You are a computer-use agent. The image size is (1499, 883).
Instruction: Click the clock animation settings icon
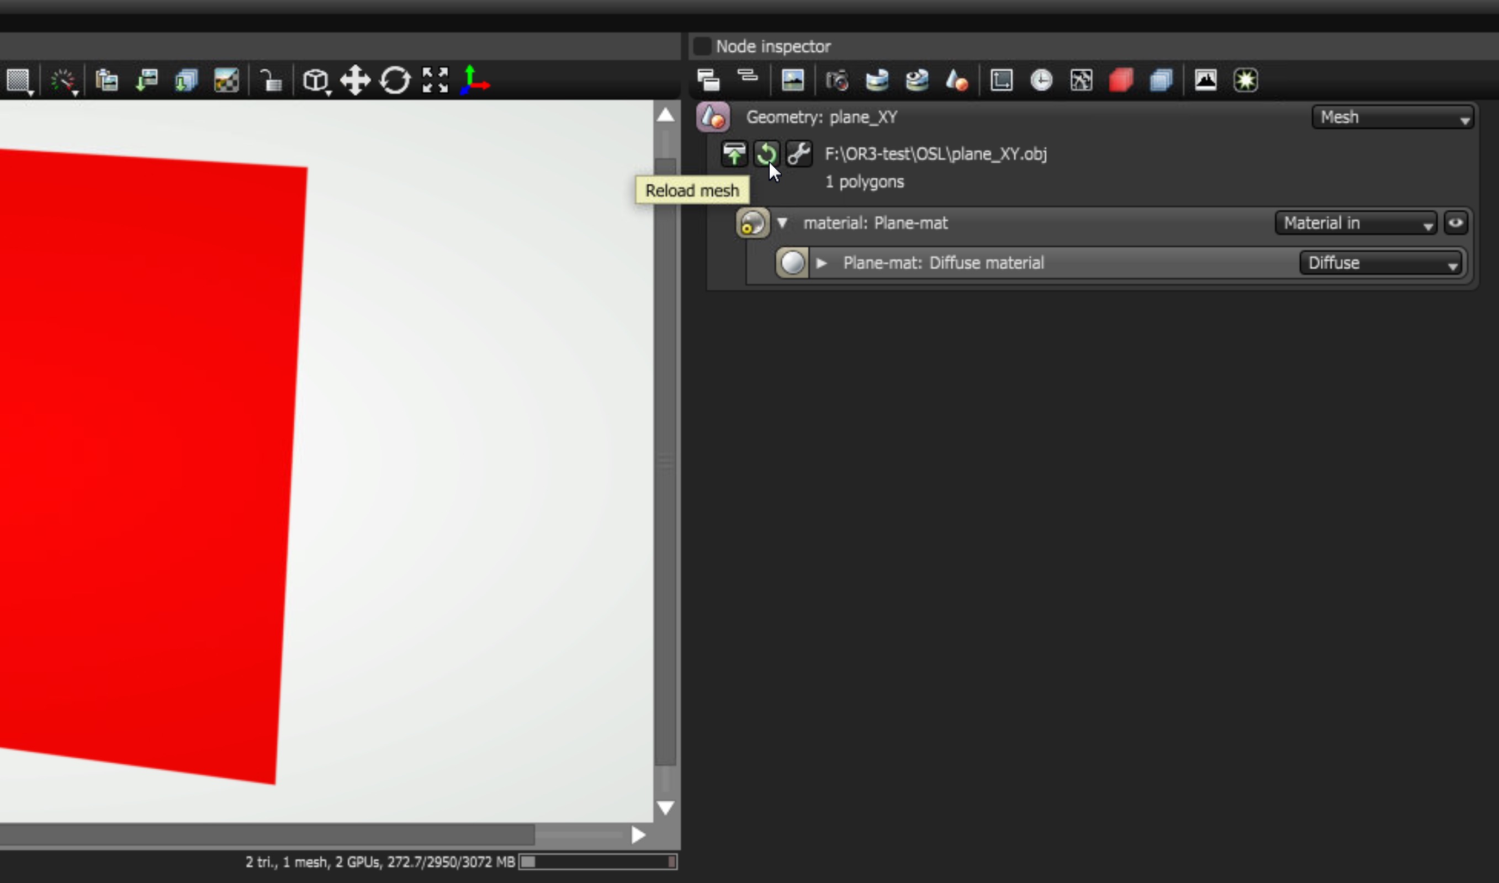[1041, 81]
